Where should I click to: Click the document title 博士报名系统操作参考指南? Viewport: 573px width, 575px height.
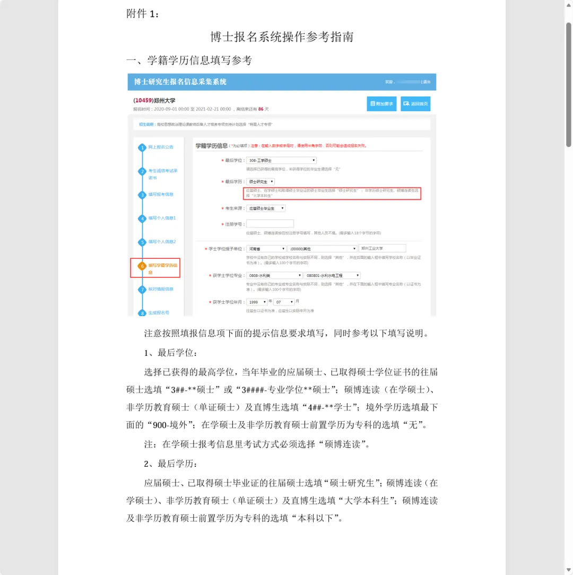click(282, 37)
